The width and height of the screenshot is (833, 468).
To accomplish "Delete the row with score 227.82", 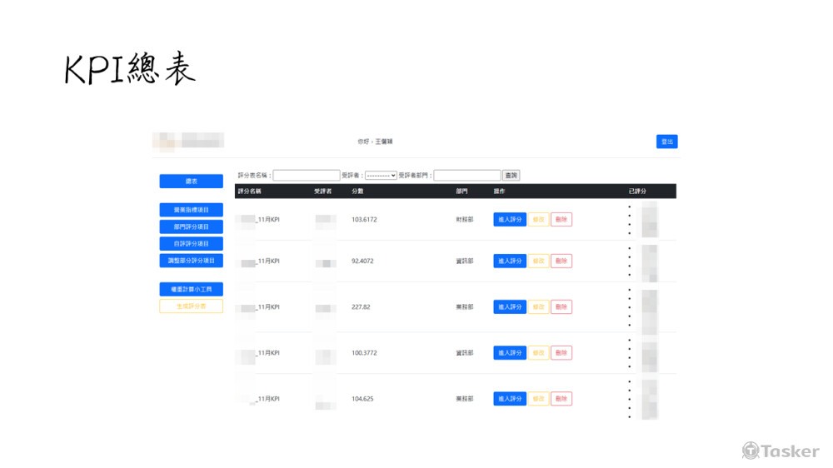I will [561, 307].
